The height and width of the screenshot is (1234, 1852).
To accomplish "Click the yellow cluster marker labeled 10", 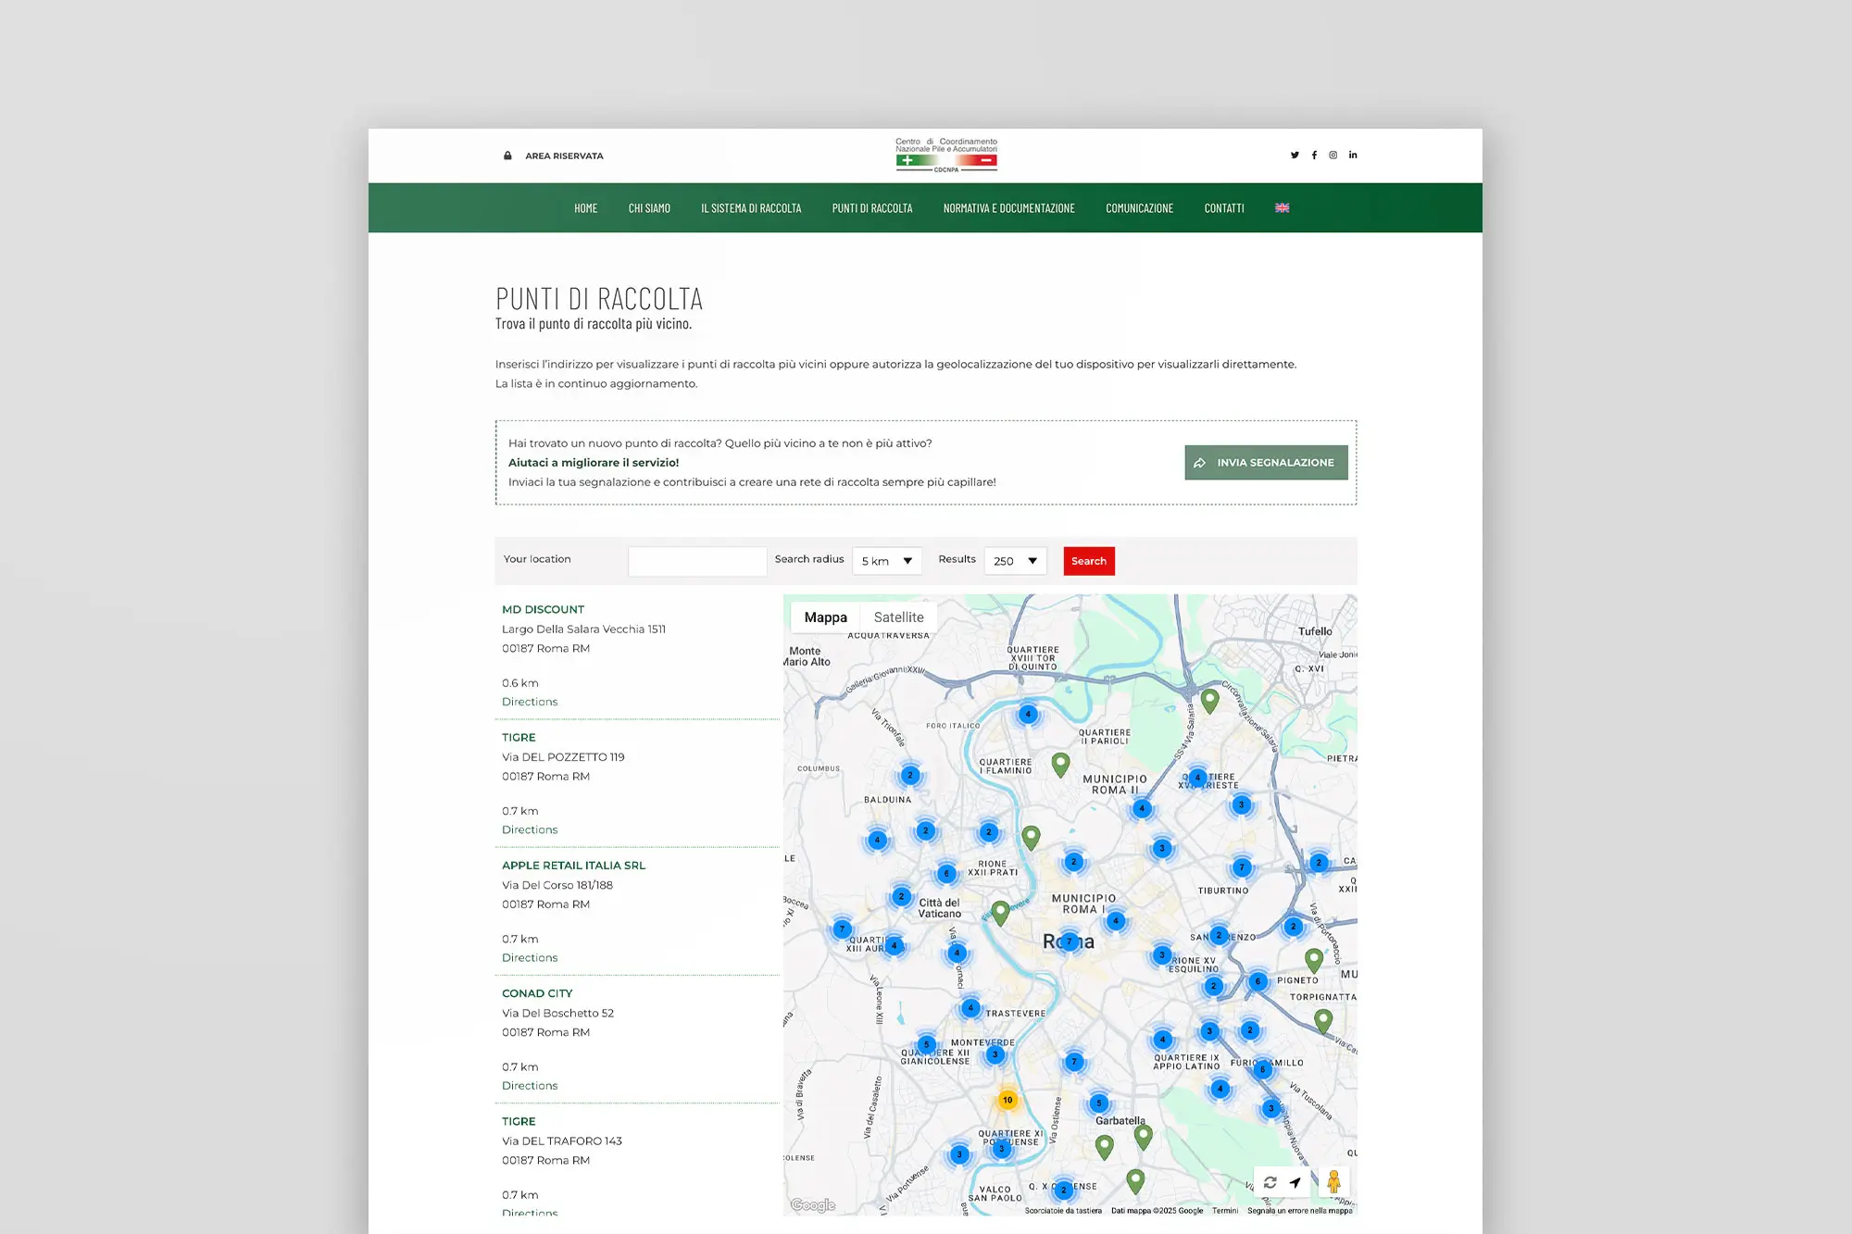I will 1007,1100.
